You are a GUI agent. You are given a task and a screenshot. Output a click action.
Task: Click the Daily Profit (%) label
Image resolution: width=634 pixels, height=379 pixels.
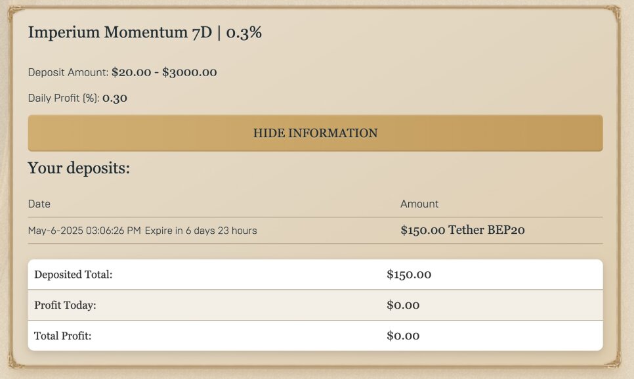tap(64, 99)
